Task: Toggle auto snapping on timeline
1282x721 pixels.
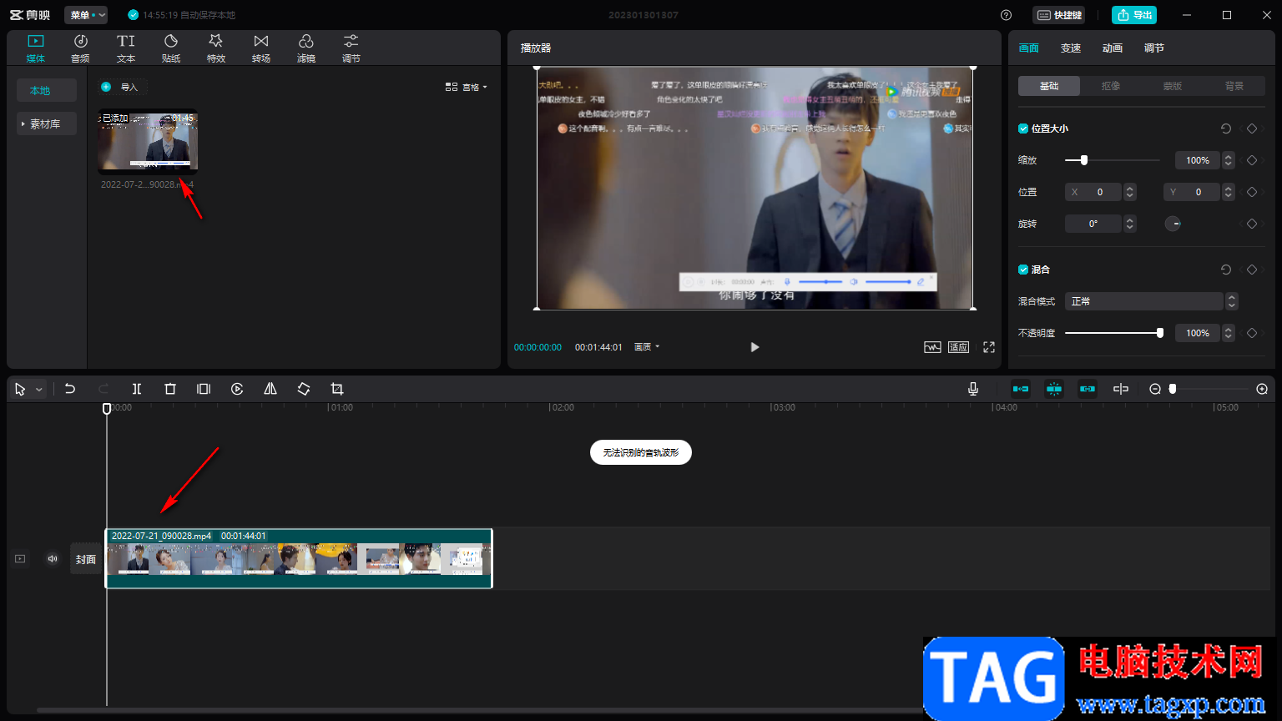Action: [x=1054, y=389]
